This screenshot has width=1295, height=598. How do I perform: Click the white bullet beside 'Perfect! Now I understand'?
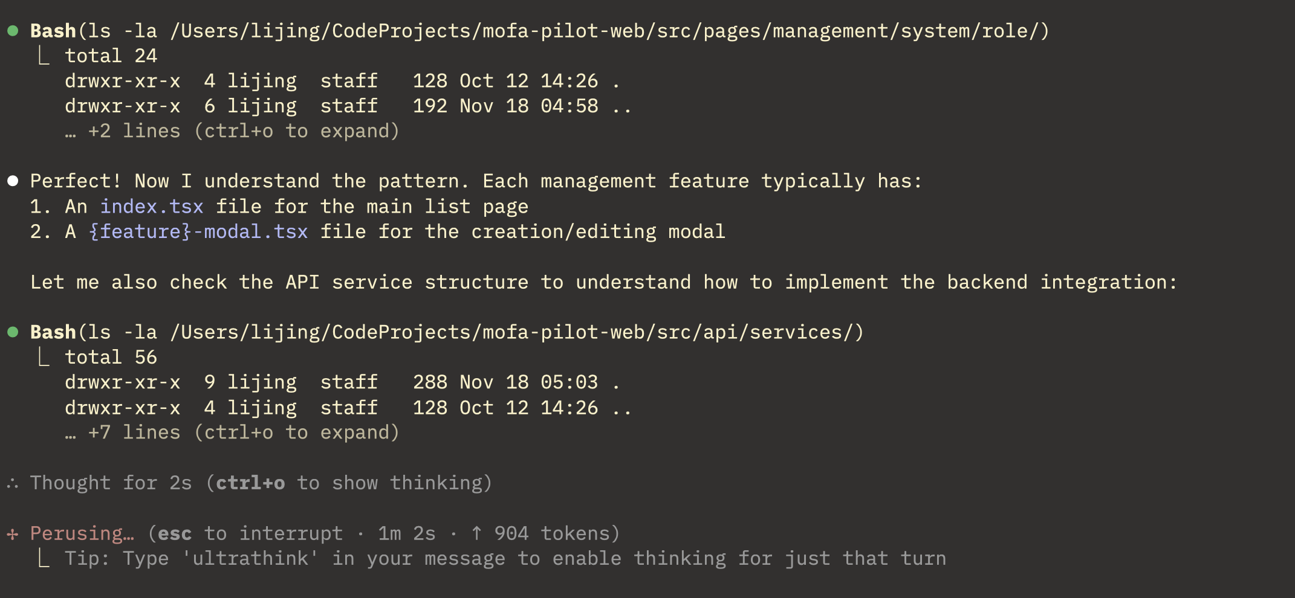tap(13, 181)
